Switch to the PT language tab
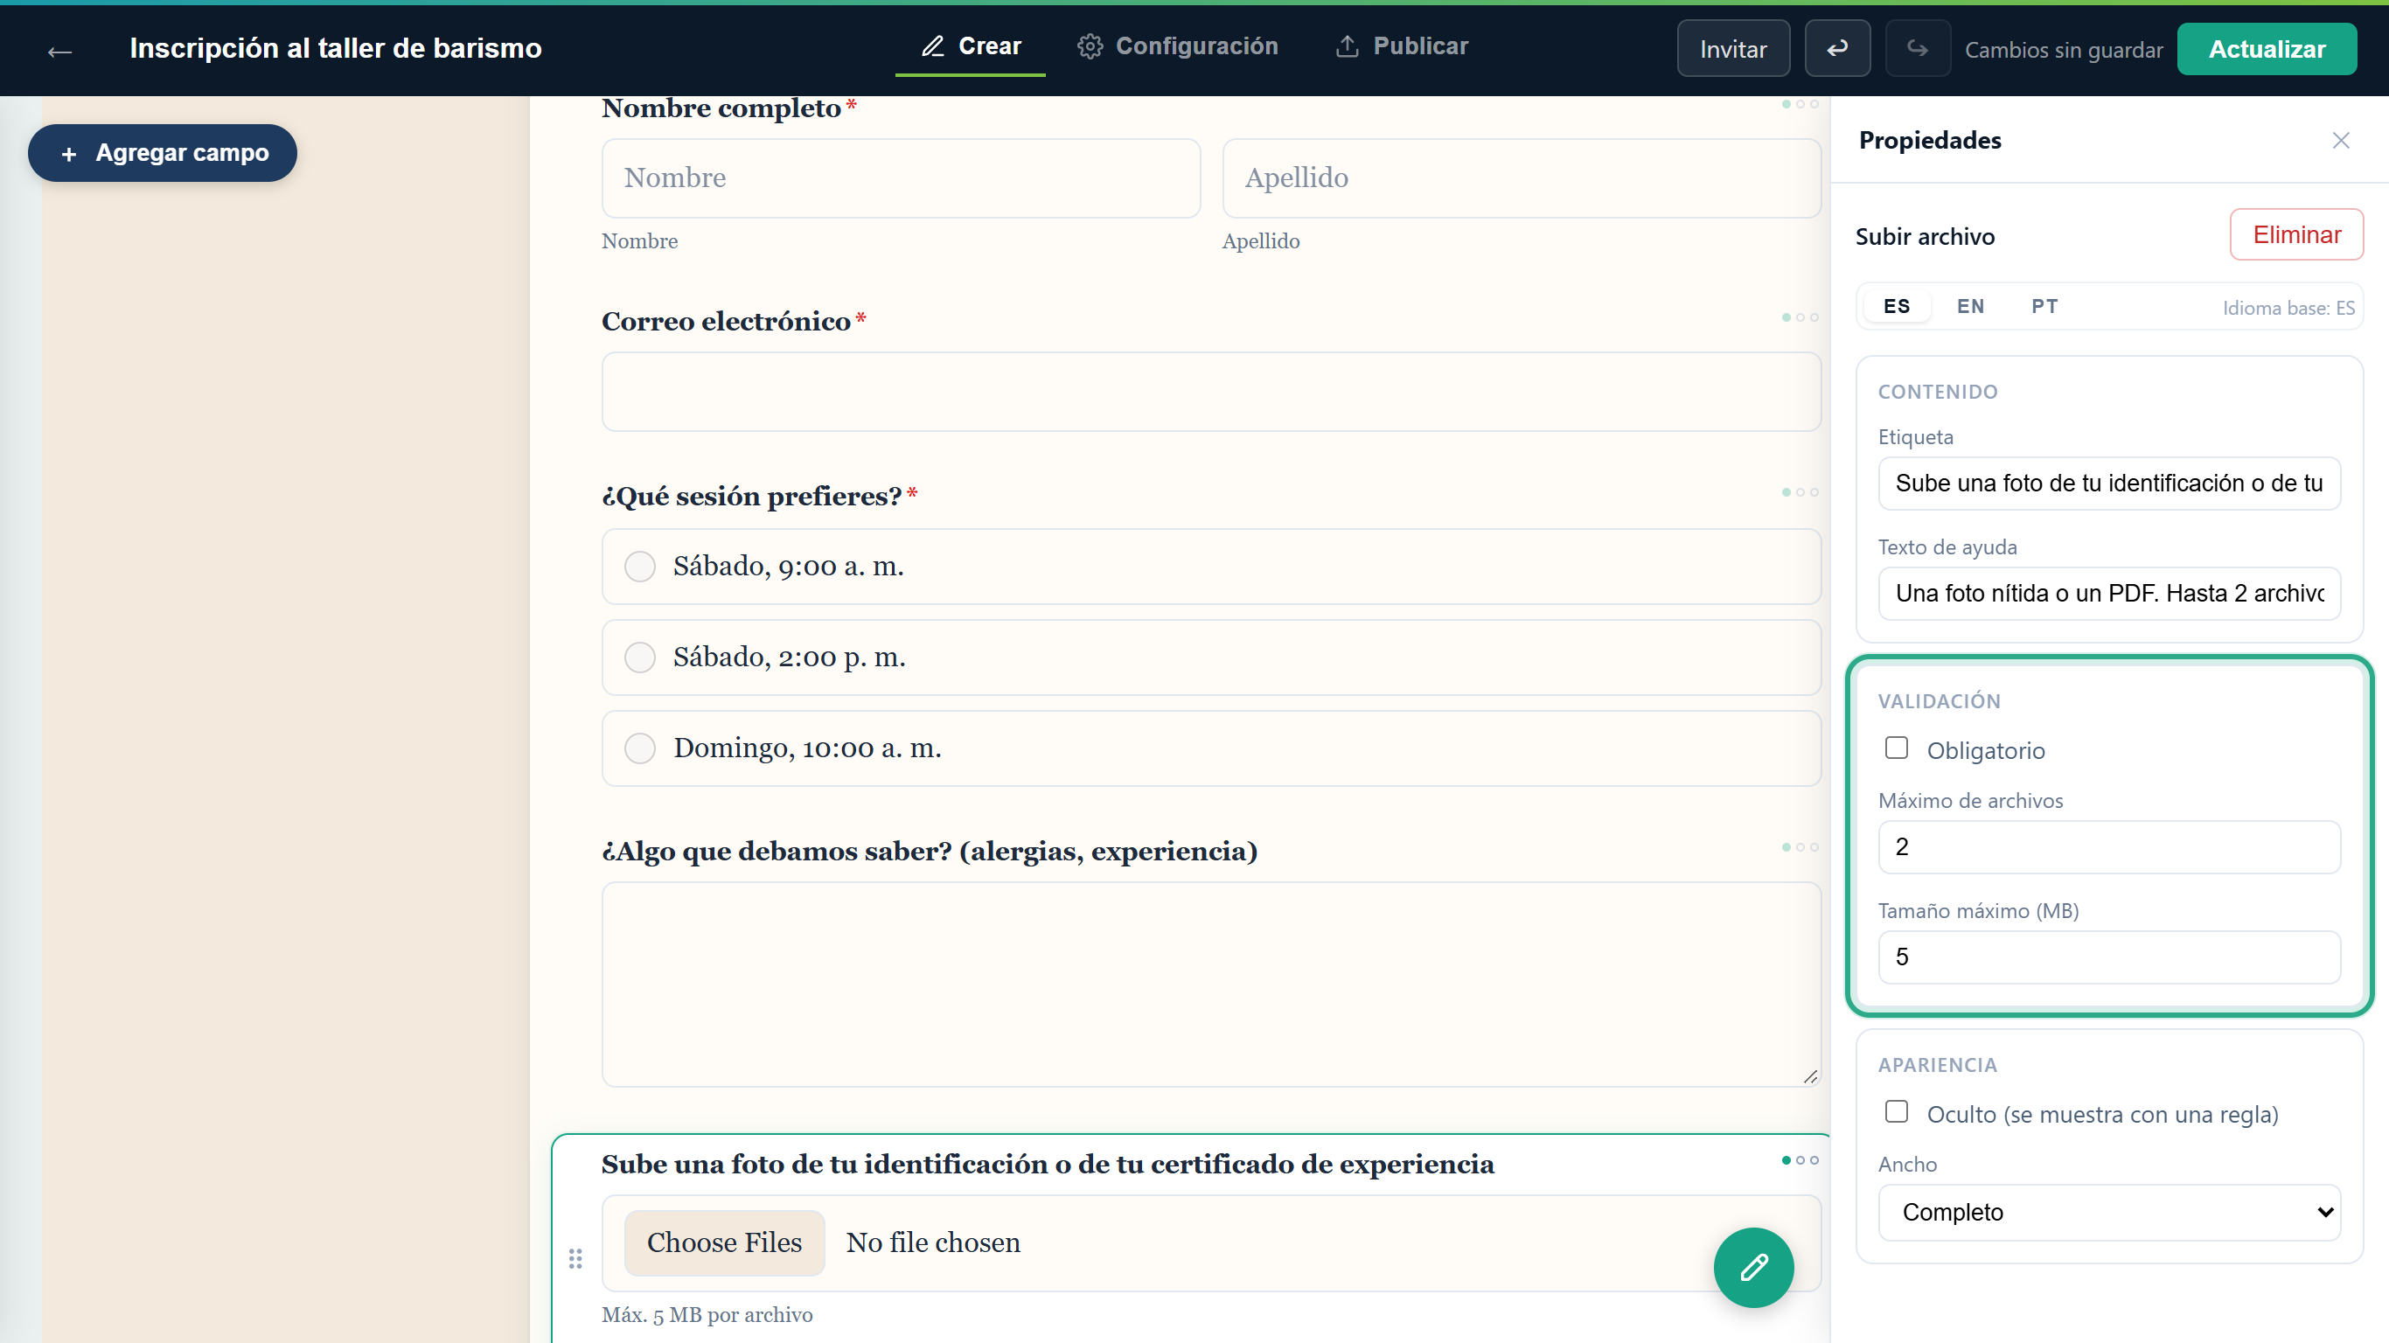This screenshot has height=1343, width=2389. click(x=2044, y=306)
